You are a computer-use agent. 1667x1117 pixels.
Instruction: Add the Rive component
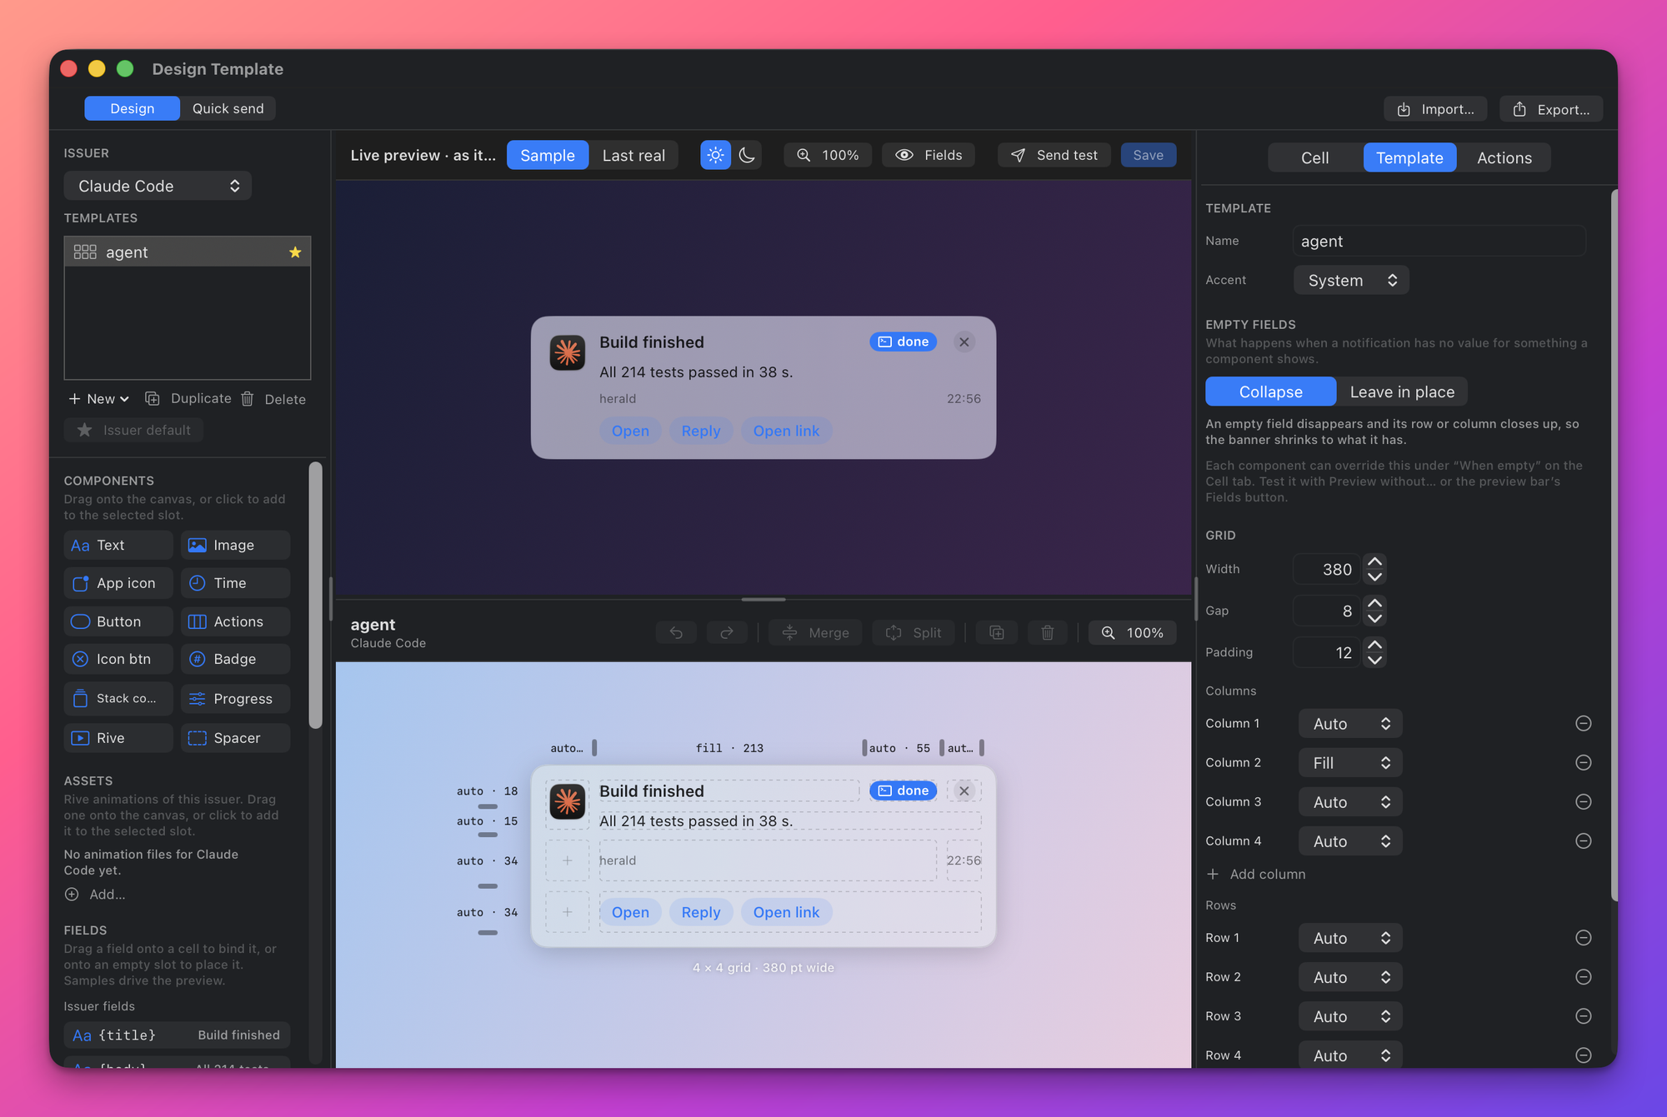pos(118,738)
